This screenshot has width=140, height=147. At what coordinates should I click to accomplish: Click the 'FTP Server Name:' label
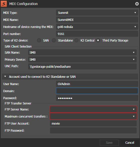tap(17, 109)
